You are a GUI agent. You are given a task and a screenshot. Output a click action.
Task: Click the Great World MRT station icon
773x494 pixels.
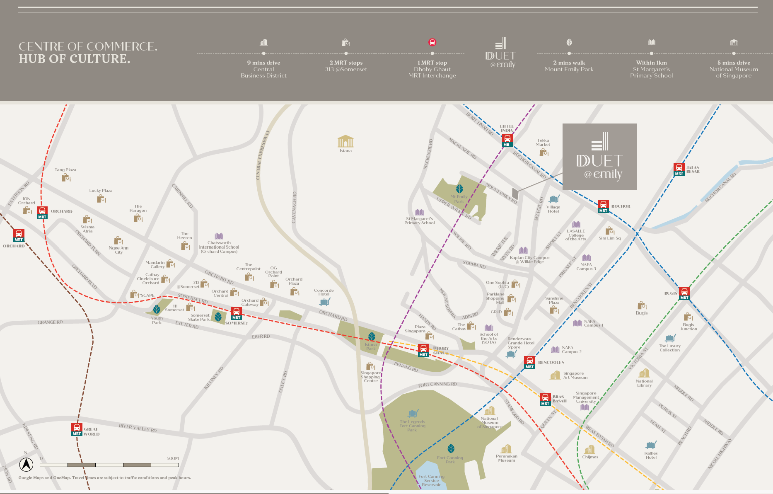tap(77, 429)
